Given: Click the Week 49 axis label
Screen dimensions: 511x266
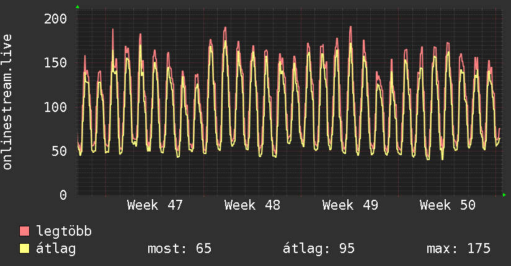Looking at the screenshot, I should 350,205.
